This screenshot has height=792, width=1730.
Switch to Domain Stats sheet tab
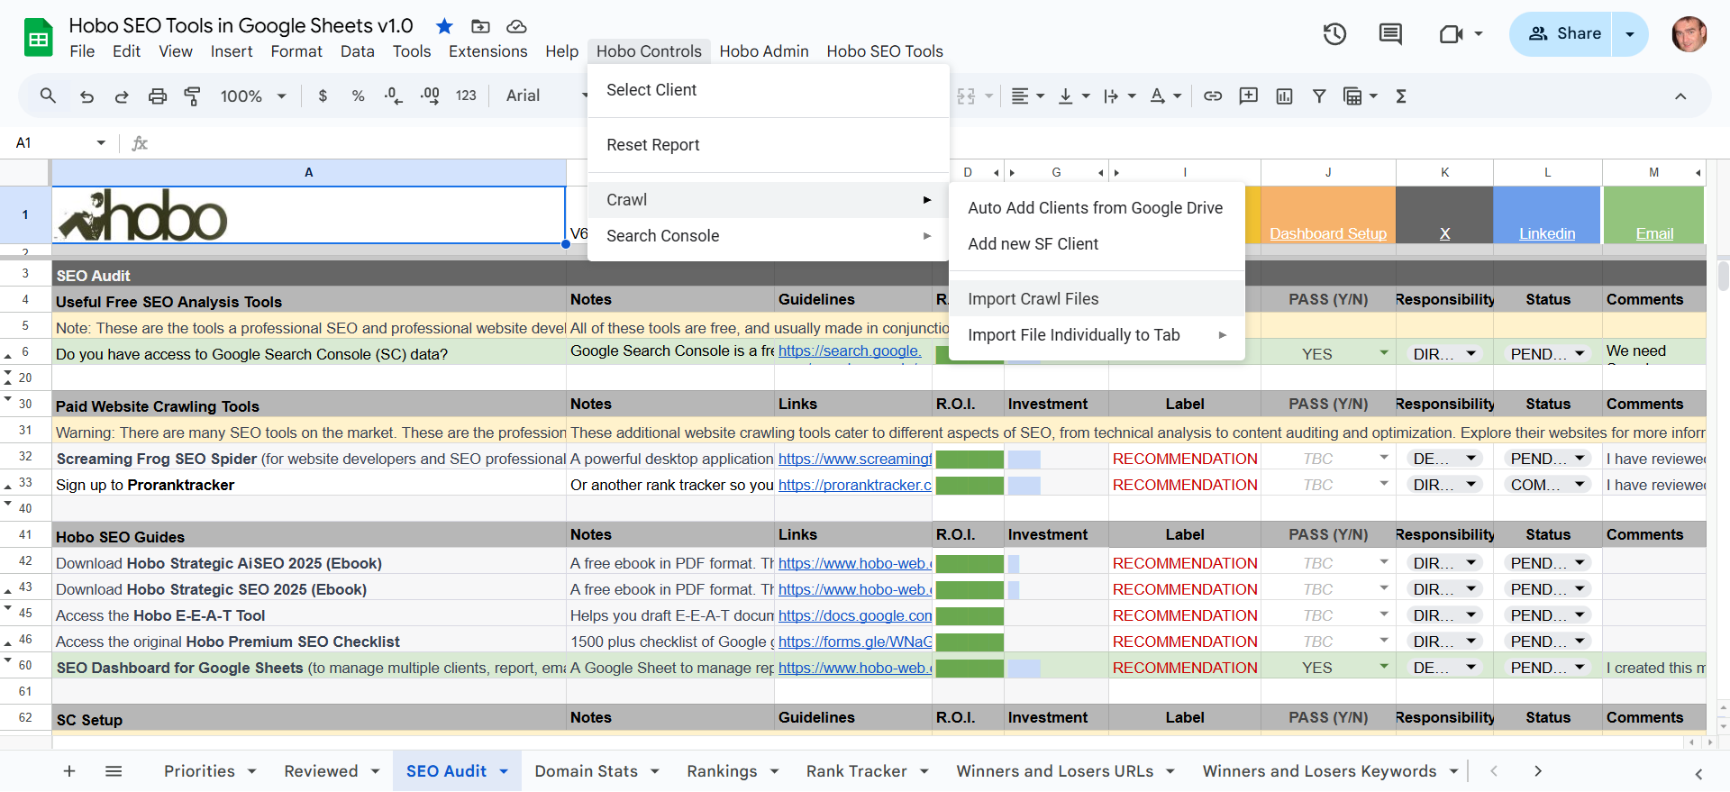click(587, 771)
